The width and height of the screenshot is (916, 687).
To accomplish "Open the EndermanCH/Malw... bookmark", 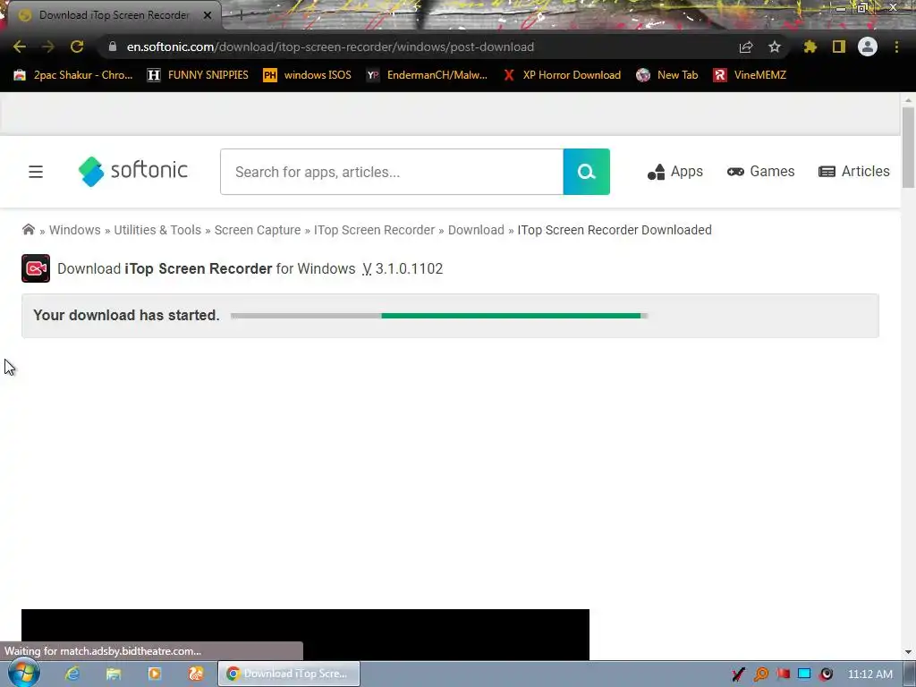I will (x=427, y=75).
